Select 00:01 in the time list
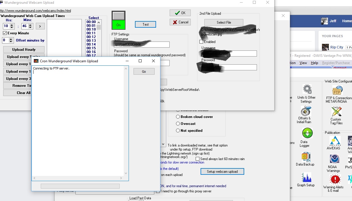The image size is (352, 201). pos(91,26)
